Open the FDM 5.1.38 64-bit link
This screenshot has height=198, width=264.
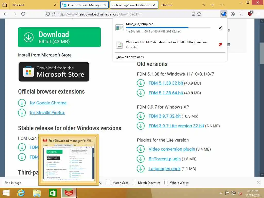pos(166,93)
